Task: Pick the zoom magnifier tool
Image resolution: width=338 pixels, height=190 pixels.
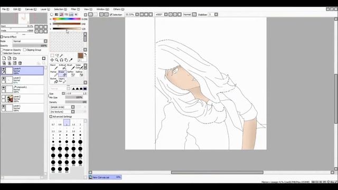Action: pos(57,60)
